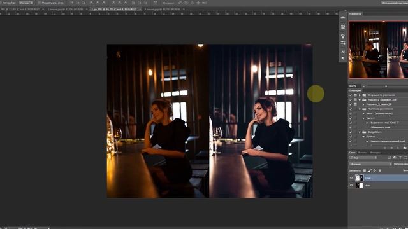Select the 3D pan mode icon

(193, 3)
